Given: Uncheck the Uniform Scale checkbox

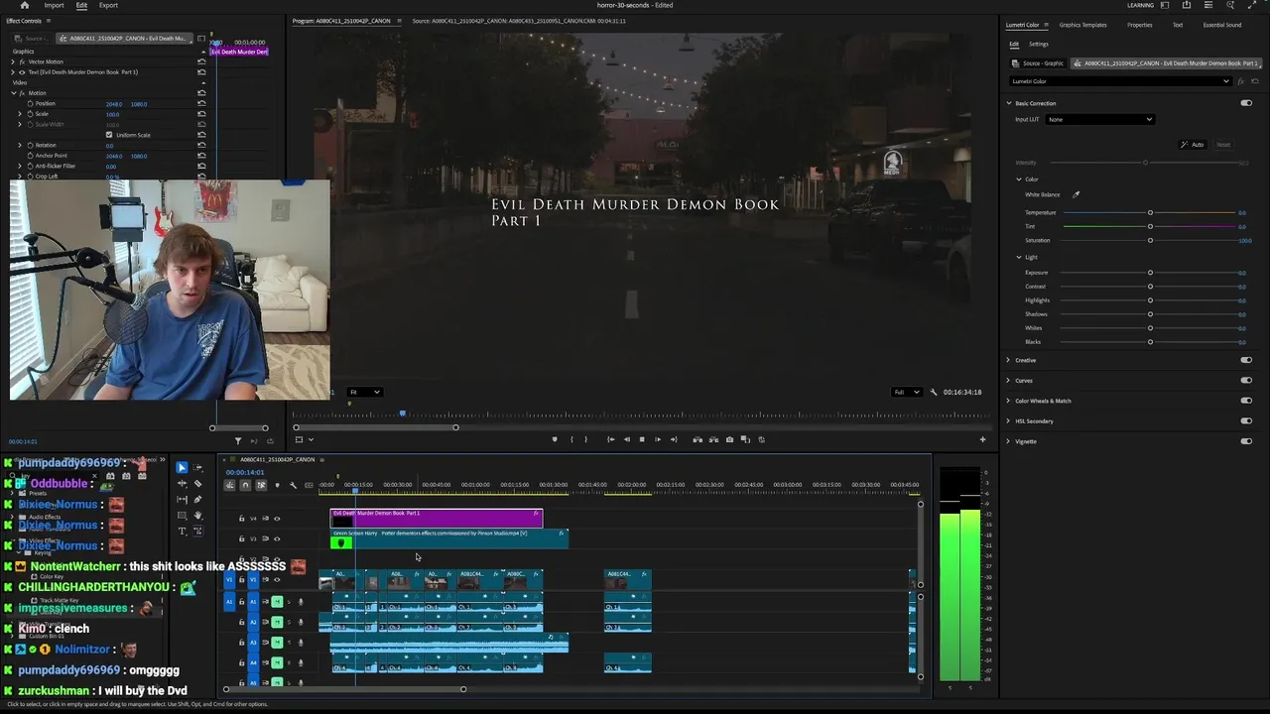Looking at the screenshot, I should click(x=109, y=135).
